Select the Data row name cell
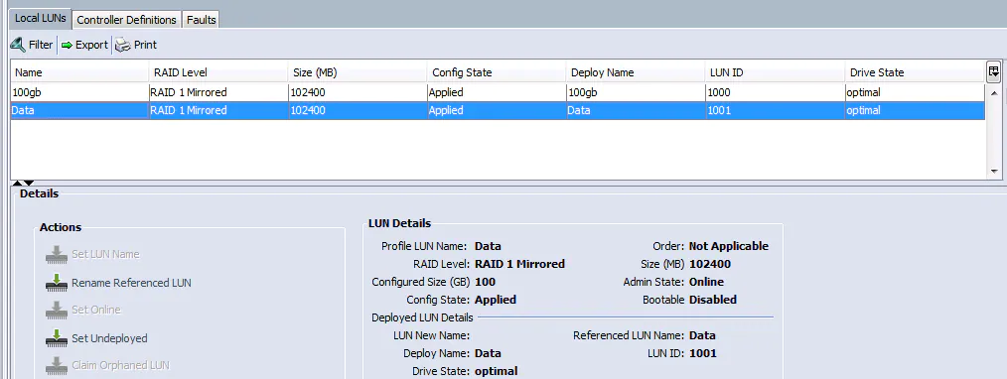This screenshot has height=379, width=1007. coord(79,110)
